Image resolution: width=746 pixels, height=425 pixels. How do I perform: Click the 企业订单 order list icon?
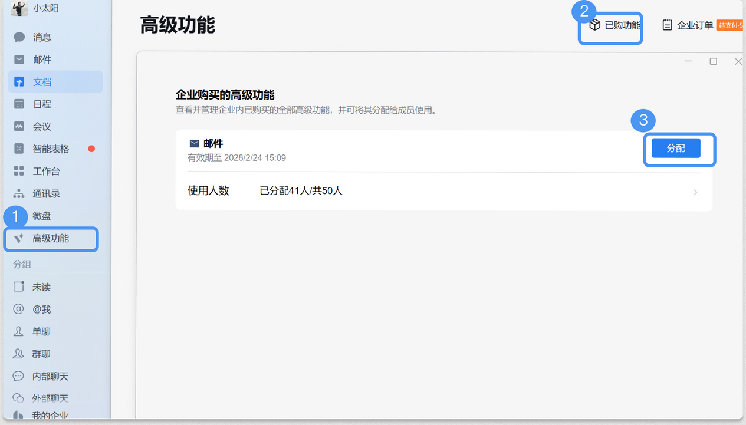point(667,25)
